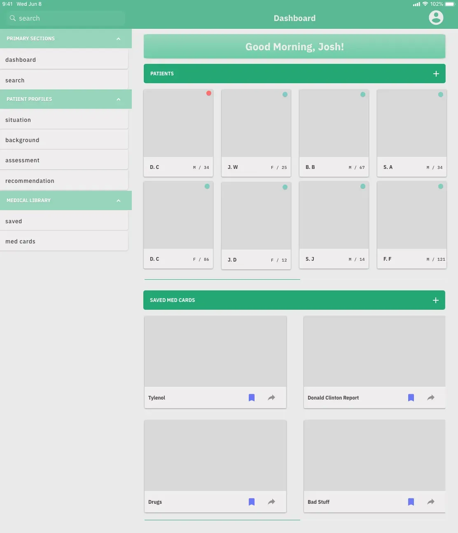The height and width of the screenshot is (533, 458).
Task: Click status dot on S.J patient card
Action: pyautogui.click(x=363, y=187)
